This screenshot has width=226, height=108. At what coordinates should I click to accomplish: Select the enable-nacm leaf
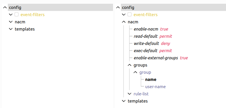click(x=146, y=29)
